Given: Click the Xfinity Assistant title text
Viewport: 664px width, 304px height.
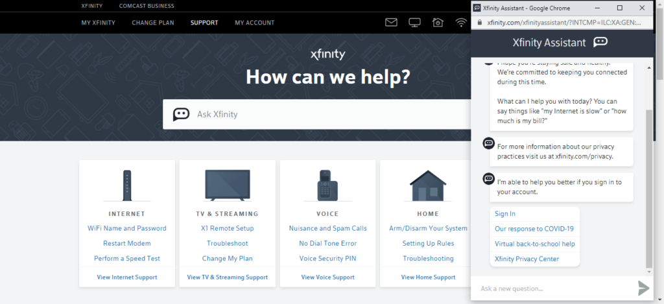Looking at the screenshot, I should (549, 42).
